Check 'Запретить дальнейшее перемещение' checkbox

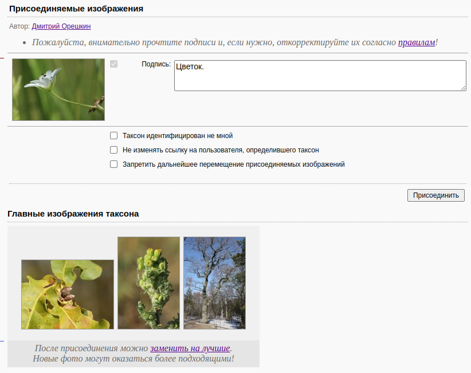(x=113, y=164)
